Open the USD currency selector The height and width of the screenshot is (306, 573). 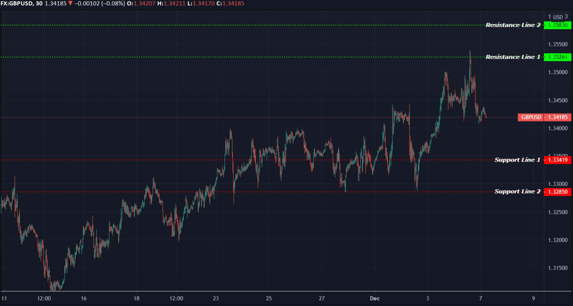click(x=558, y=17)
